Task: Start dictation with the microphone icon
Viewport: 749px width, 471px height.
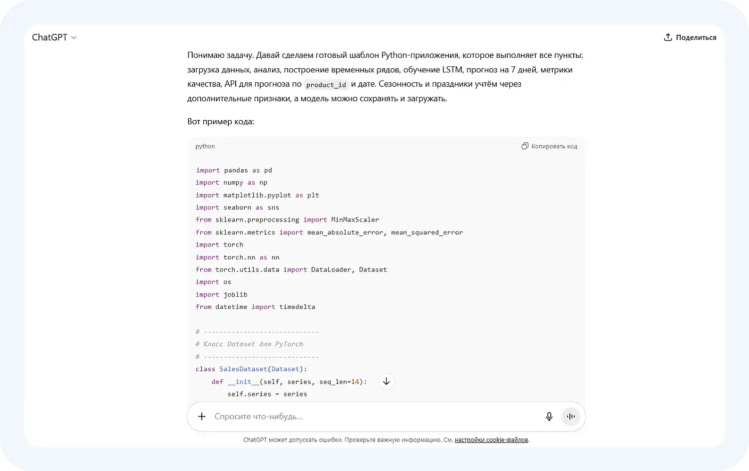Action: click(x=549, y=417)
